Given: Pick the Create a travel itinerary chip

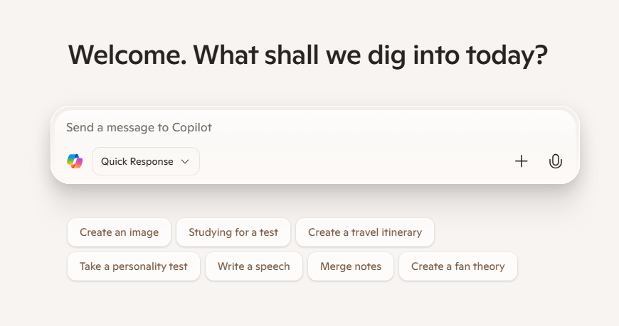Looking at the screenshot, I should click(365, 232).
